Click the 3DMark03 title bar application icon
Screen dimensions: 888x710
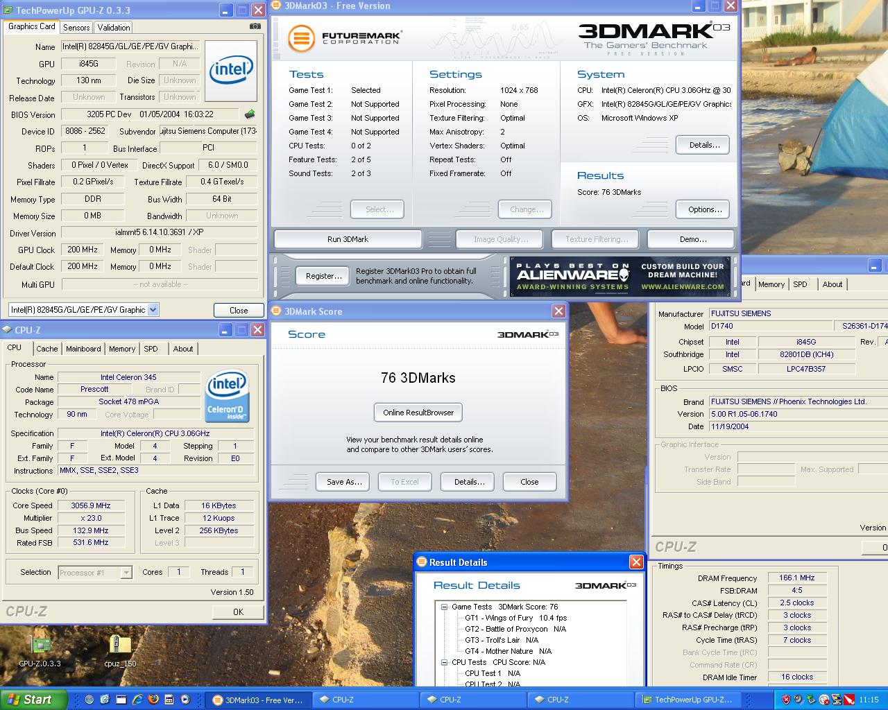coord(277,6)
